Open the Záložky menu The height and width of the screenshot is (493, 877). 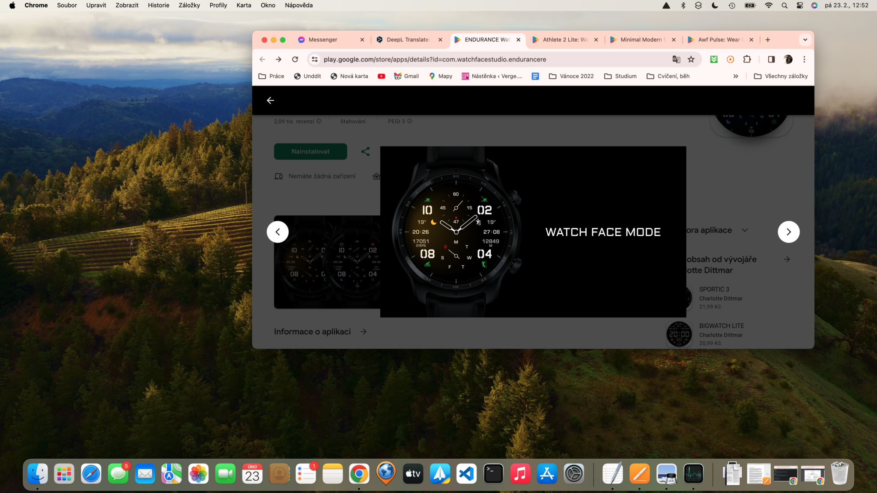pos(189,6)
